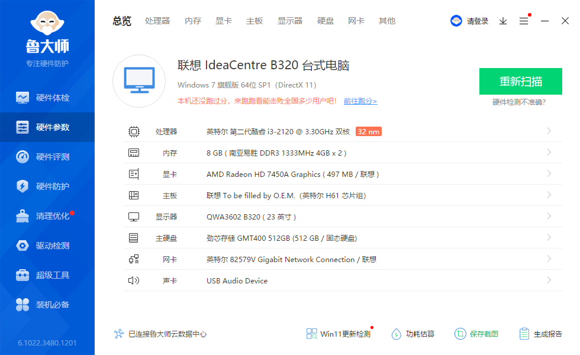Click USB Audio Device text

(x=237, y=280)
